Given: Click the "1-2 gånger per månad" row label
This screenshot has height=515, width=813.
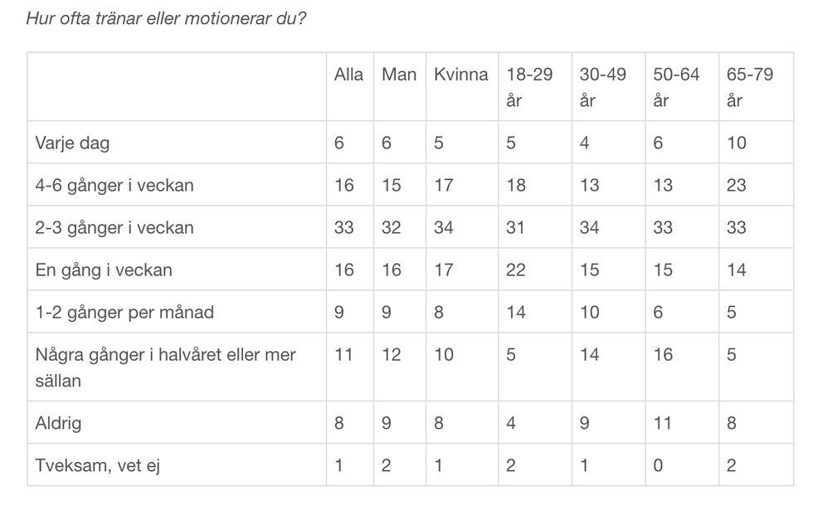Looking at the screenshot, I should pyautogui.click(x=124, y=313).
